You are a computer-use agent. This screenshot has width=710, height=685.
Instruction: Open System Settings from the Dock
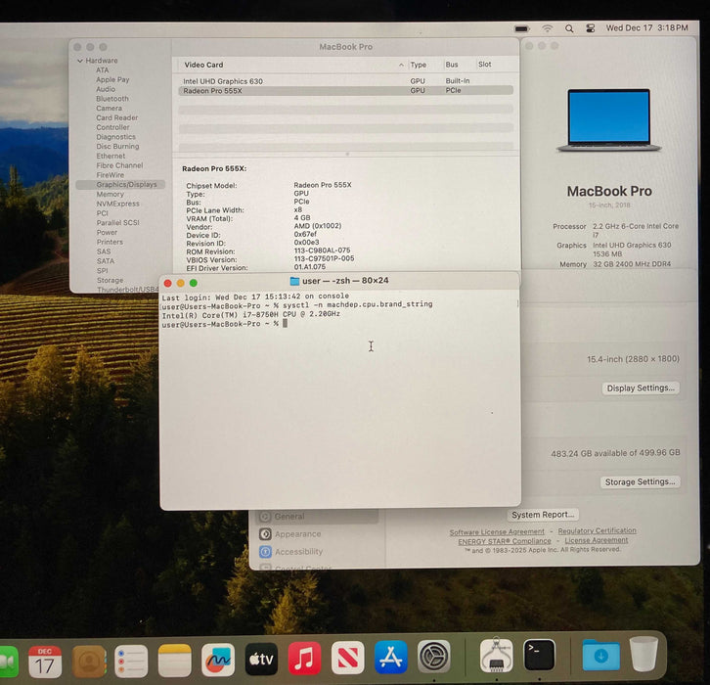click(x=434, y=656)
